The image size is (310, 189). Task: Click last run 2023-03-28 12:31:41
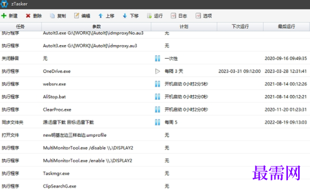point(286,71)
